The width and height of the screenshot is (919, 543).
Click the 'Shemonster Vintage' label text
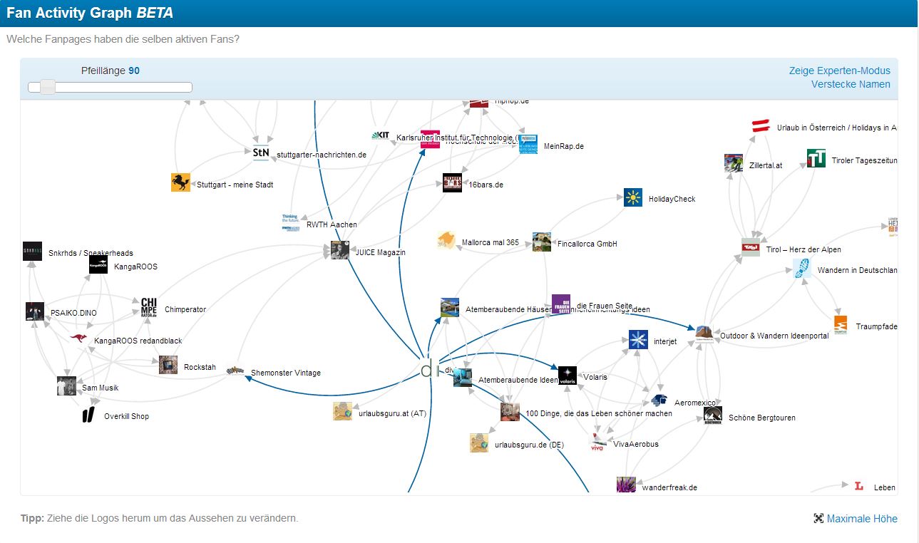(x=286, y=373)
